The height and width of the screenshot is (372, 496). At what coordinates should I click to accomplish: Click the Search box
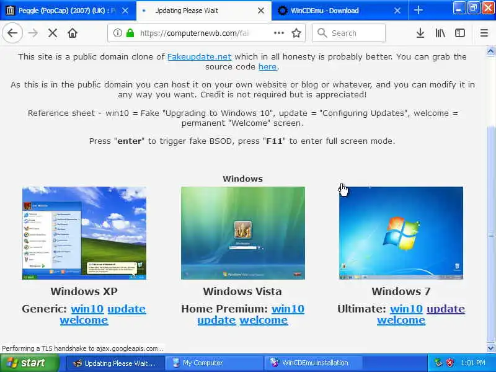coord(348,33)
